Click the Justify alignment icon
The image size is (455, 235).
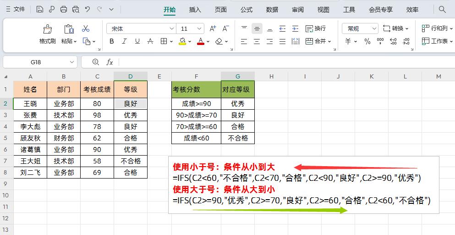(x=282, y=41)
